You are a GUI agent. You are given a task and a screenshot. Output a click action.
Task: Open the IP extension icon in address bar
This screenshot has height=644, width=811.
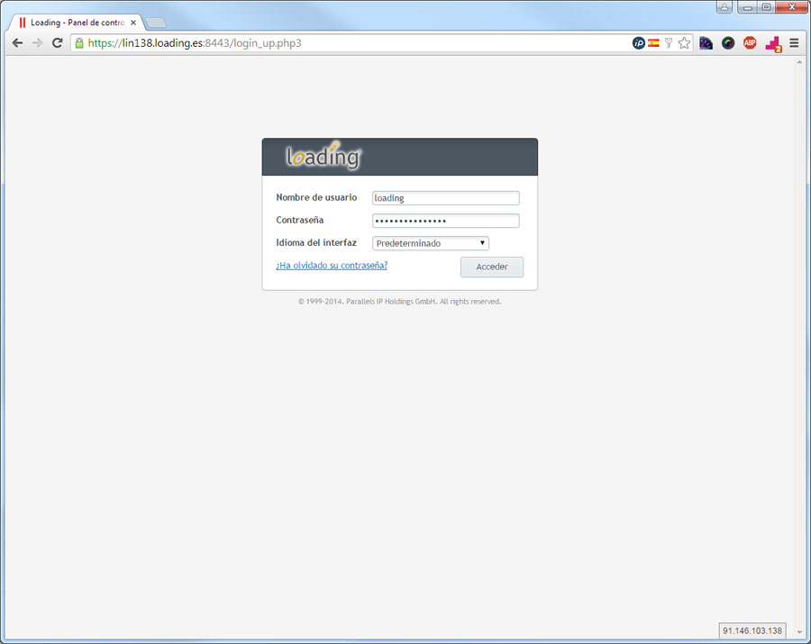click(x=639, y=43)
